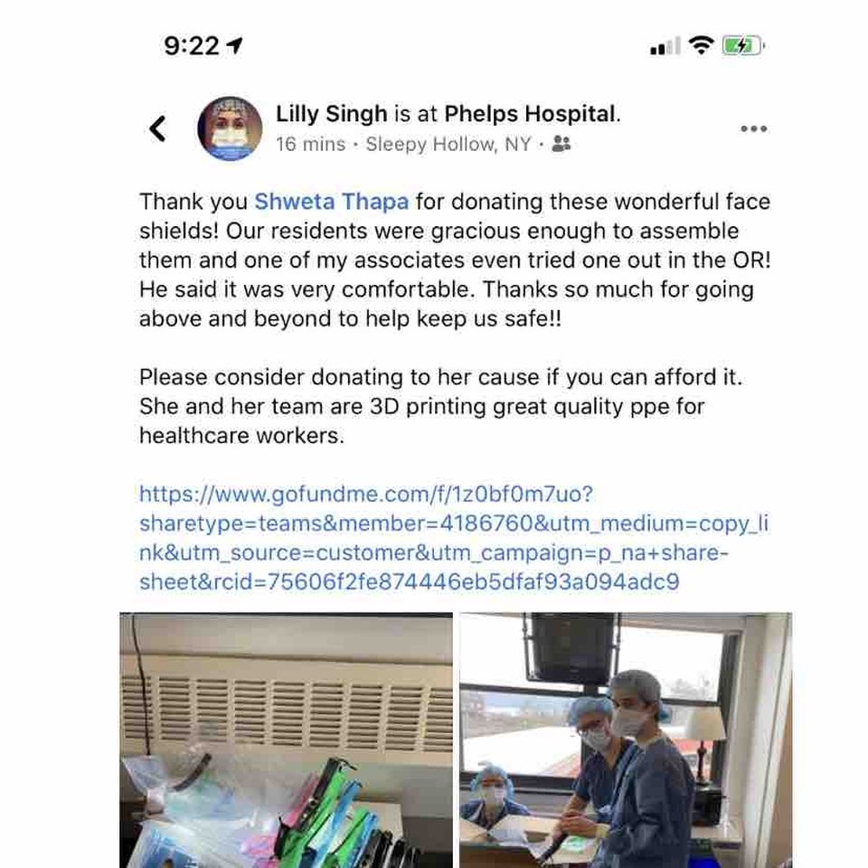
Task: Tap the location arrow beside the clock
Action: [x=235, y=45]
